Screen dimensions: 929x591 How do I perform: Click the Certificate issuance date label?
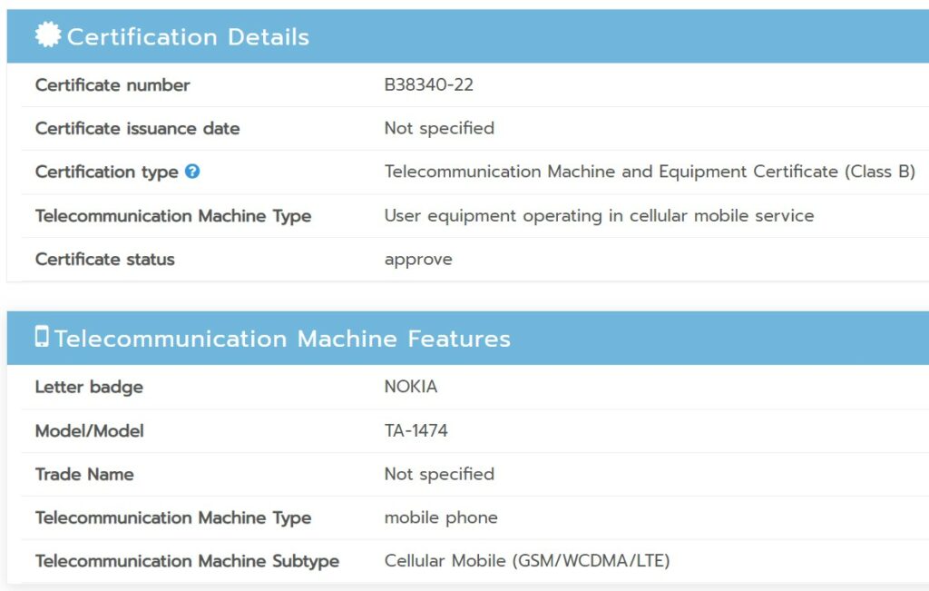138,128
